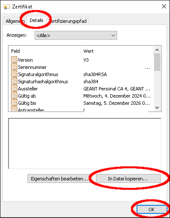Click the field list scrollbar thumb
The image size is (170, 218).
157,62
